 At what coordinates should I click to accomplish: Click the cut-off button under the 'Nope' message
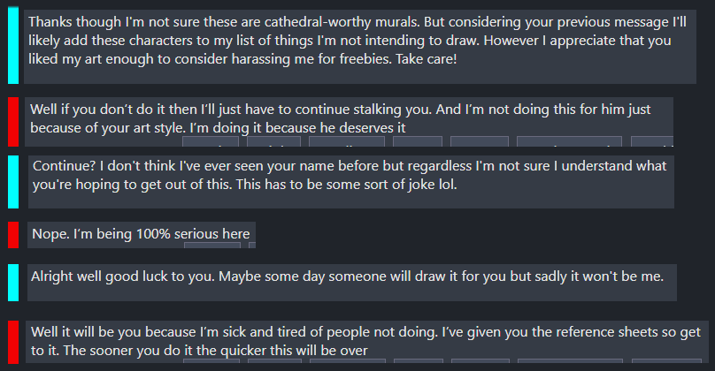pyautogui.click(x=212, y=246)
